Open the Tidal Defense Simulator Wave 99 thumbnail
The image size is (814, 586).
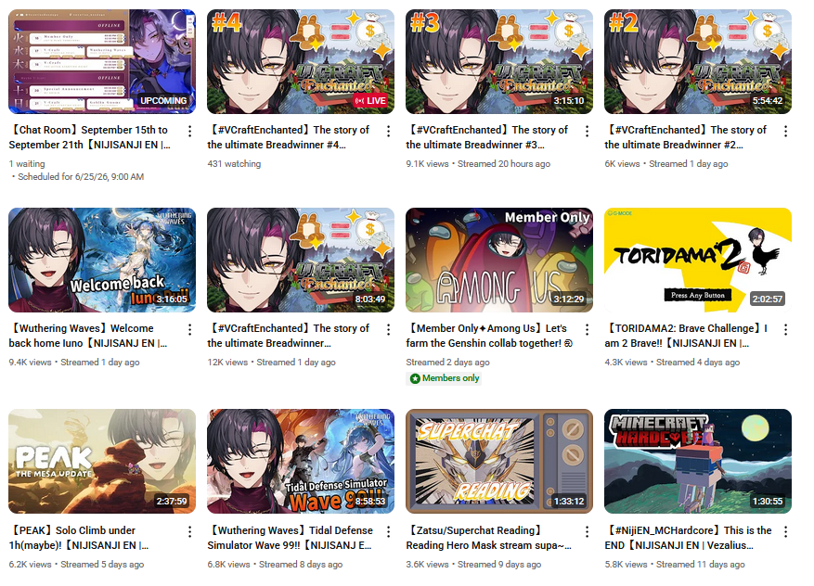tap(301, 462)
